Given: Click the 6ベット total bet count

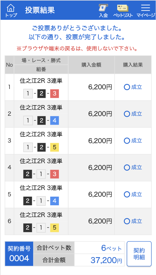Looking at the screenshot, I should (112, 248).
